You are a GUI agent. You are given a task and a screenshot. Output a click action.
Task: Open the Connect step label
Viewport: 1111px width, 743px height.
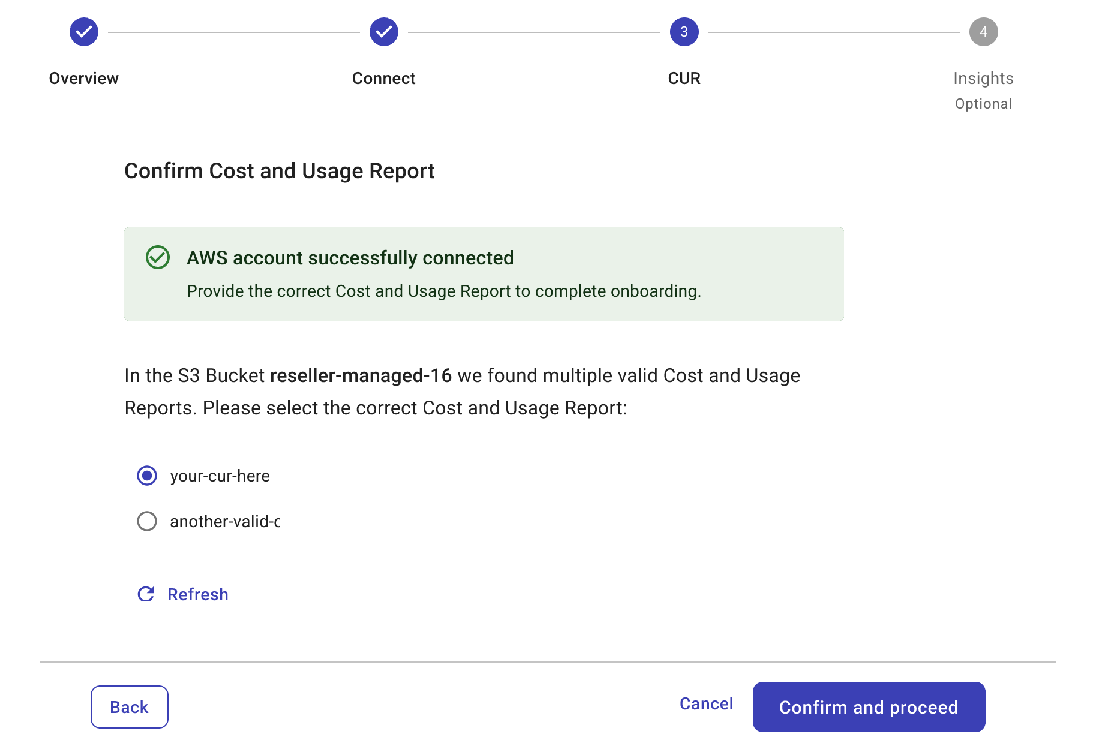(383, 79)
